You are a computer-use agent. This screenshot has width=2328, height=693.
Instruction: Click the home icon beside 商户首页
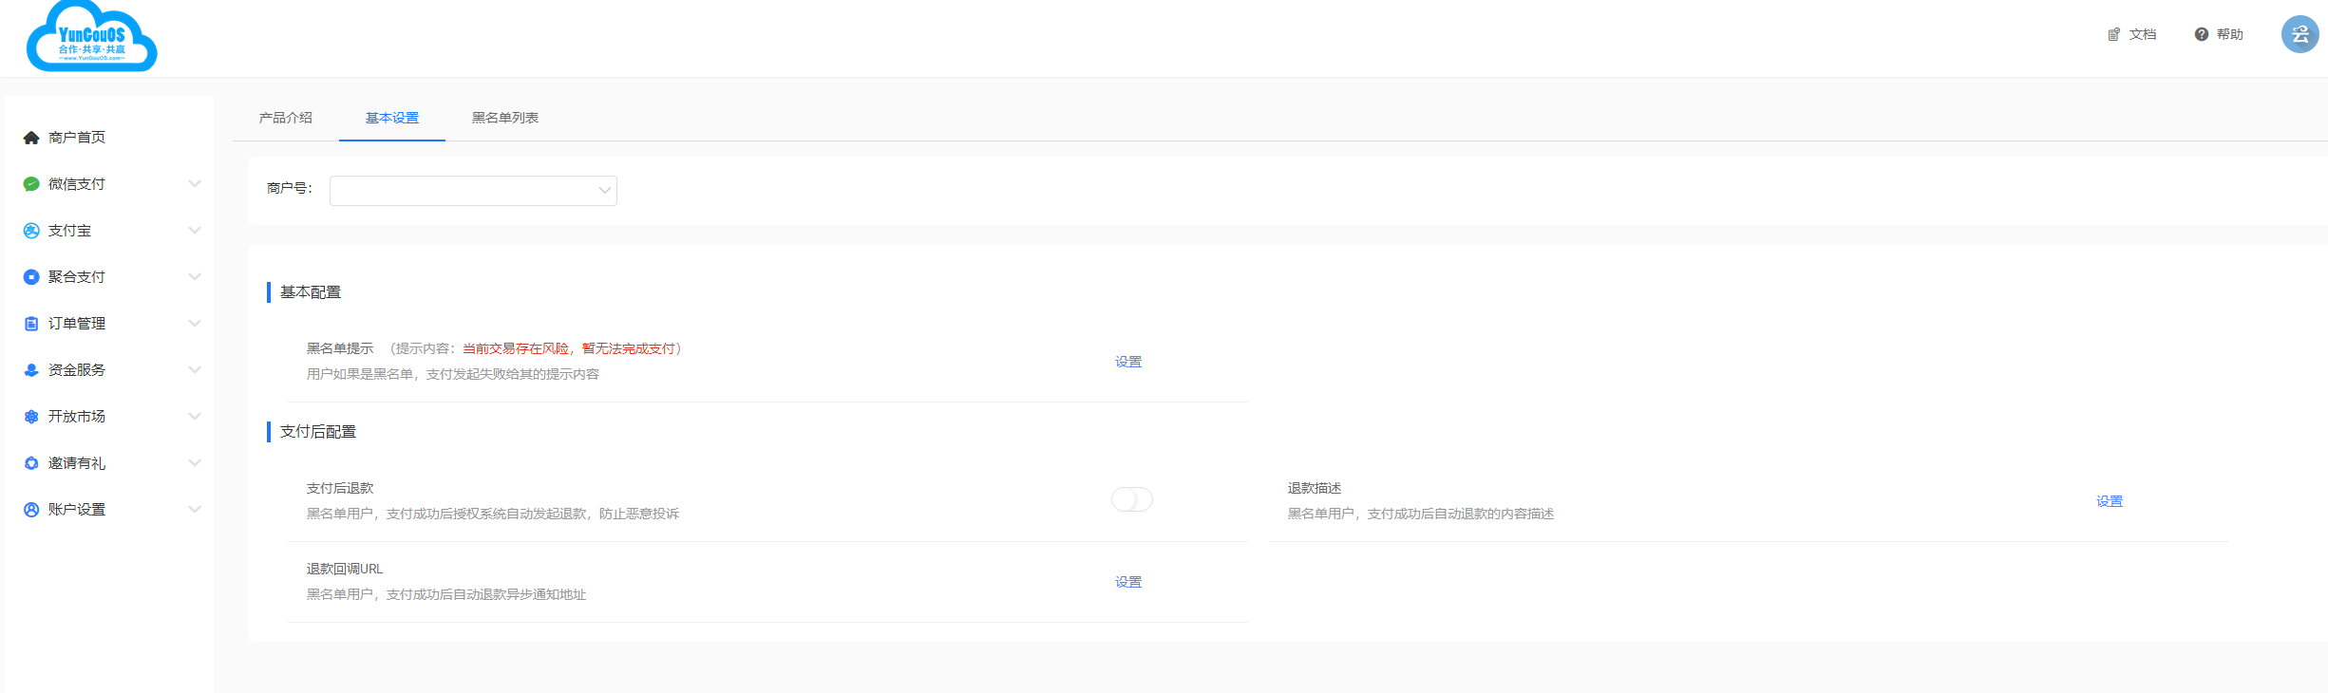31,138
